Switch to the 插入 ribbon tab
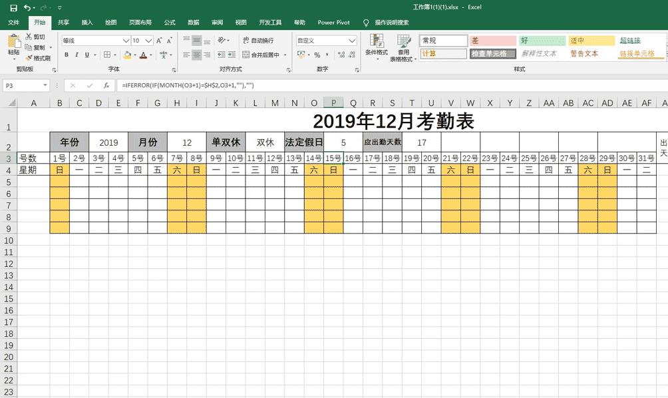 click(x=86, y=22)
